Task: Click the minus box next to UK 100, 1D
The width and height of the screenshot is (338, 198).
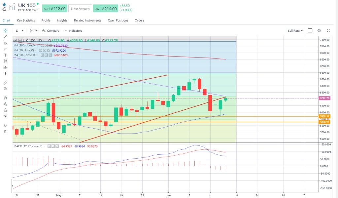Action: click(x=20, y=40)
